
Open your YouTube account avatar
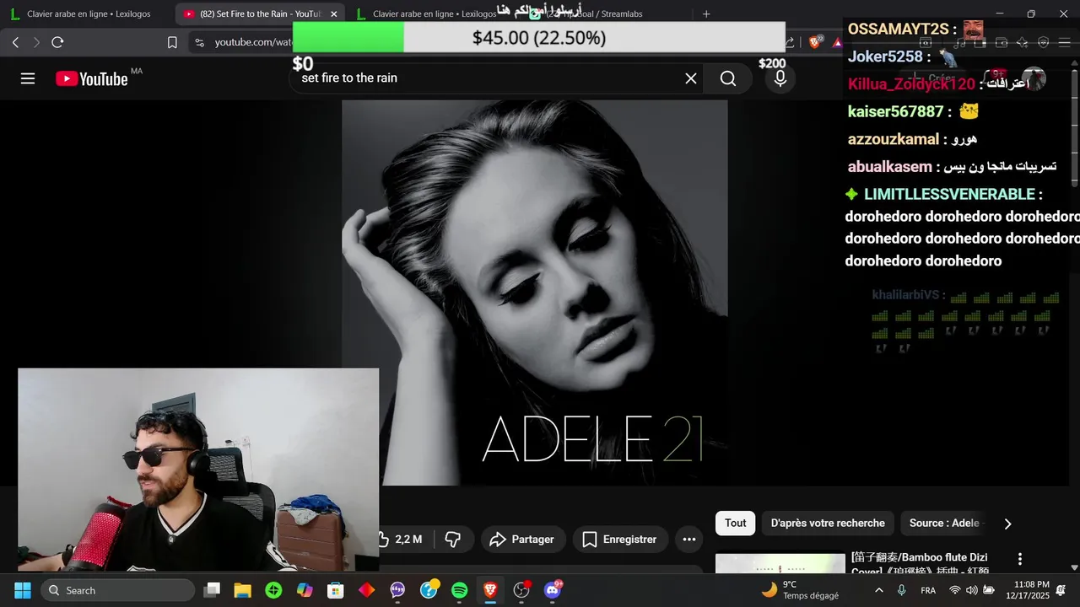[x=1034, y=79]
